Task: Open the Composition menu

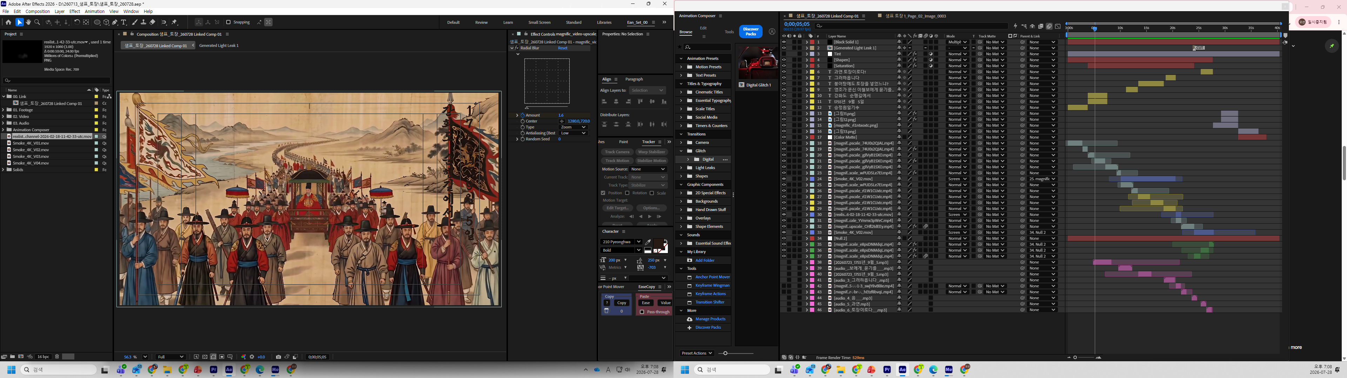Action: tap(38, 12)
